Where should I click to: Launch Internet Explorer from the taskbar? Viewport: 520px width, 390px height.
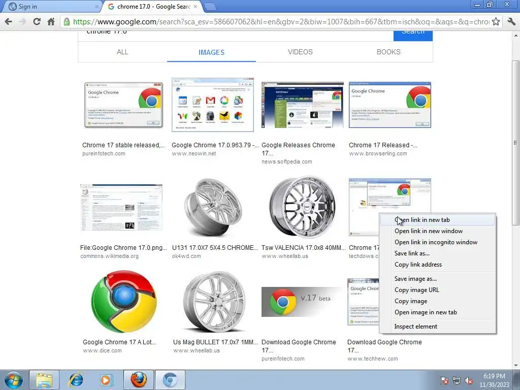76,380
